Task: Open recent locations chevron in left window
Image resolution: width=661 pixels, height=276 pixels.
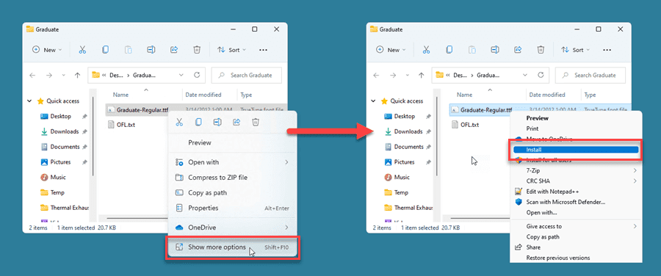Action: (64, 76)
